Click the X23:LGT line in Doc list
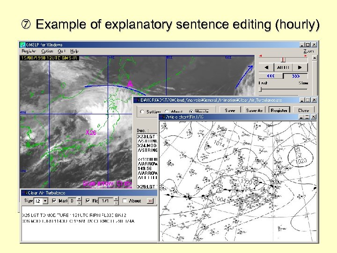Screen dimensions: 337x253 coord(147,137)
